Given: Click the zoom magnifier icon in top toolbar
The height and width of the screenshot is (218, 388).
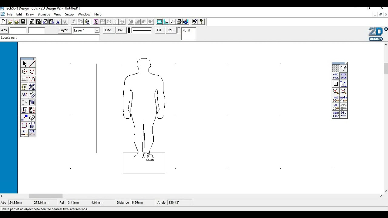Looking at the screenshot, I should click(172, 21).
